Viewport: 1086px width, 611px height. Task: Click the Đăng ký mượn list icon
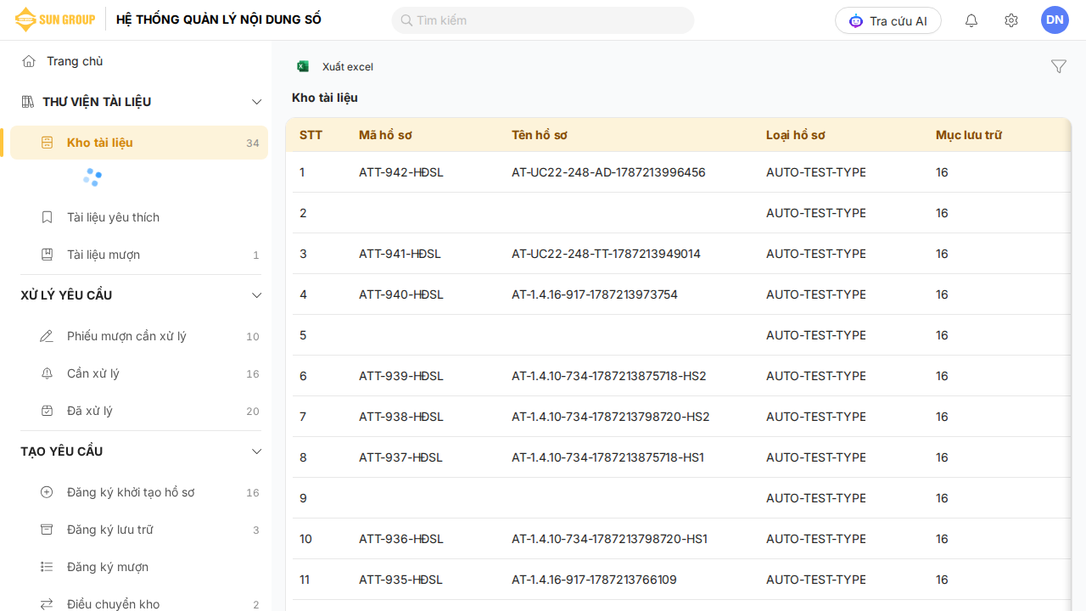click(47, 567)
